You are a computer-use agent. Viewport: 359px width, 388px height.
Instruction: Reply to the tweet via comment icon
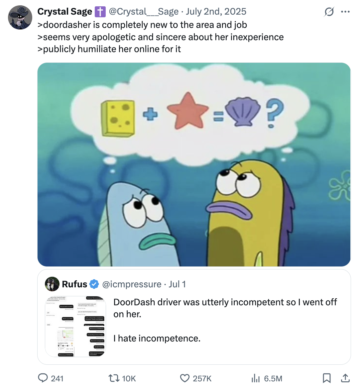[x=43, y=378]
